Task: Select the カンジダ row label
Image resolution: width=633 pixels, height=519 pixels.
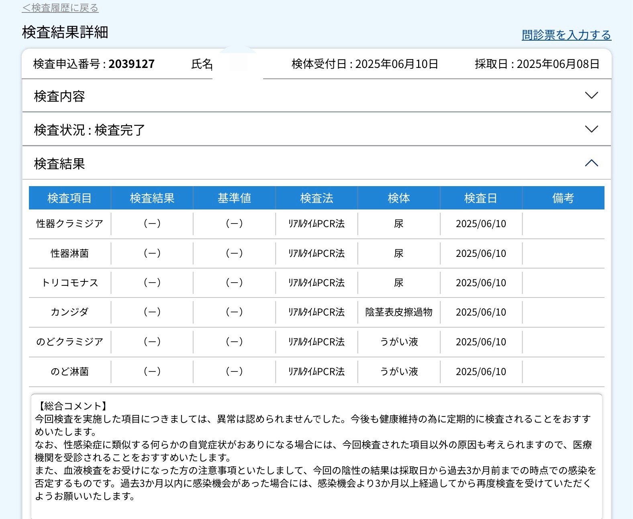Action: point(69,312)
